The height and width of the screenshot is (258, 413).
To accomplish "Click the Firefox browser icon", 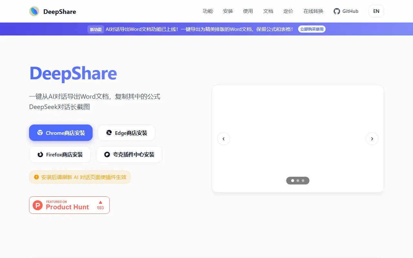I will pos(40,154).
